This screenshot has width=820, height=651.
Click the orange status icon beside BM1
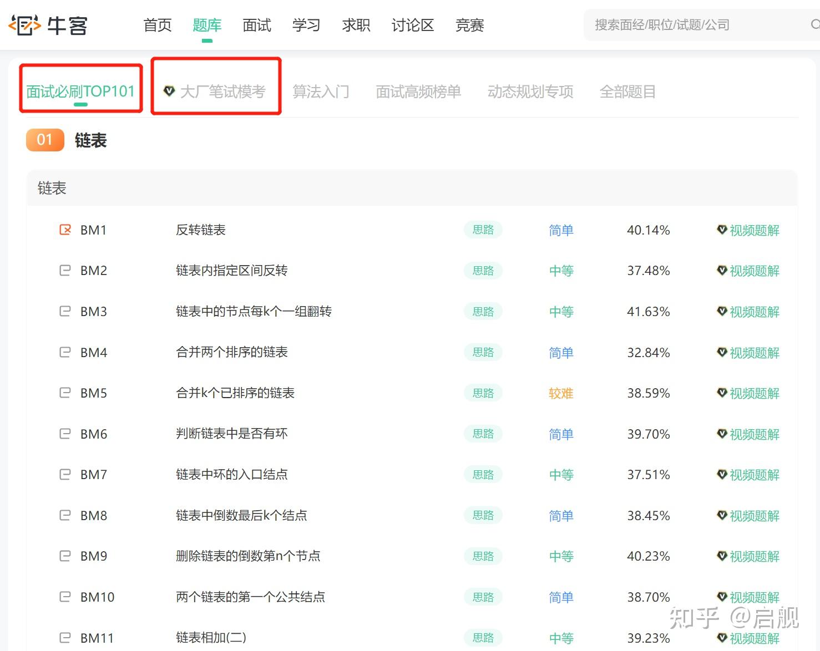click(x=65, y=229)
